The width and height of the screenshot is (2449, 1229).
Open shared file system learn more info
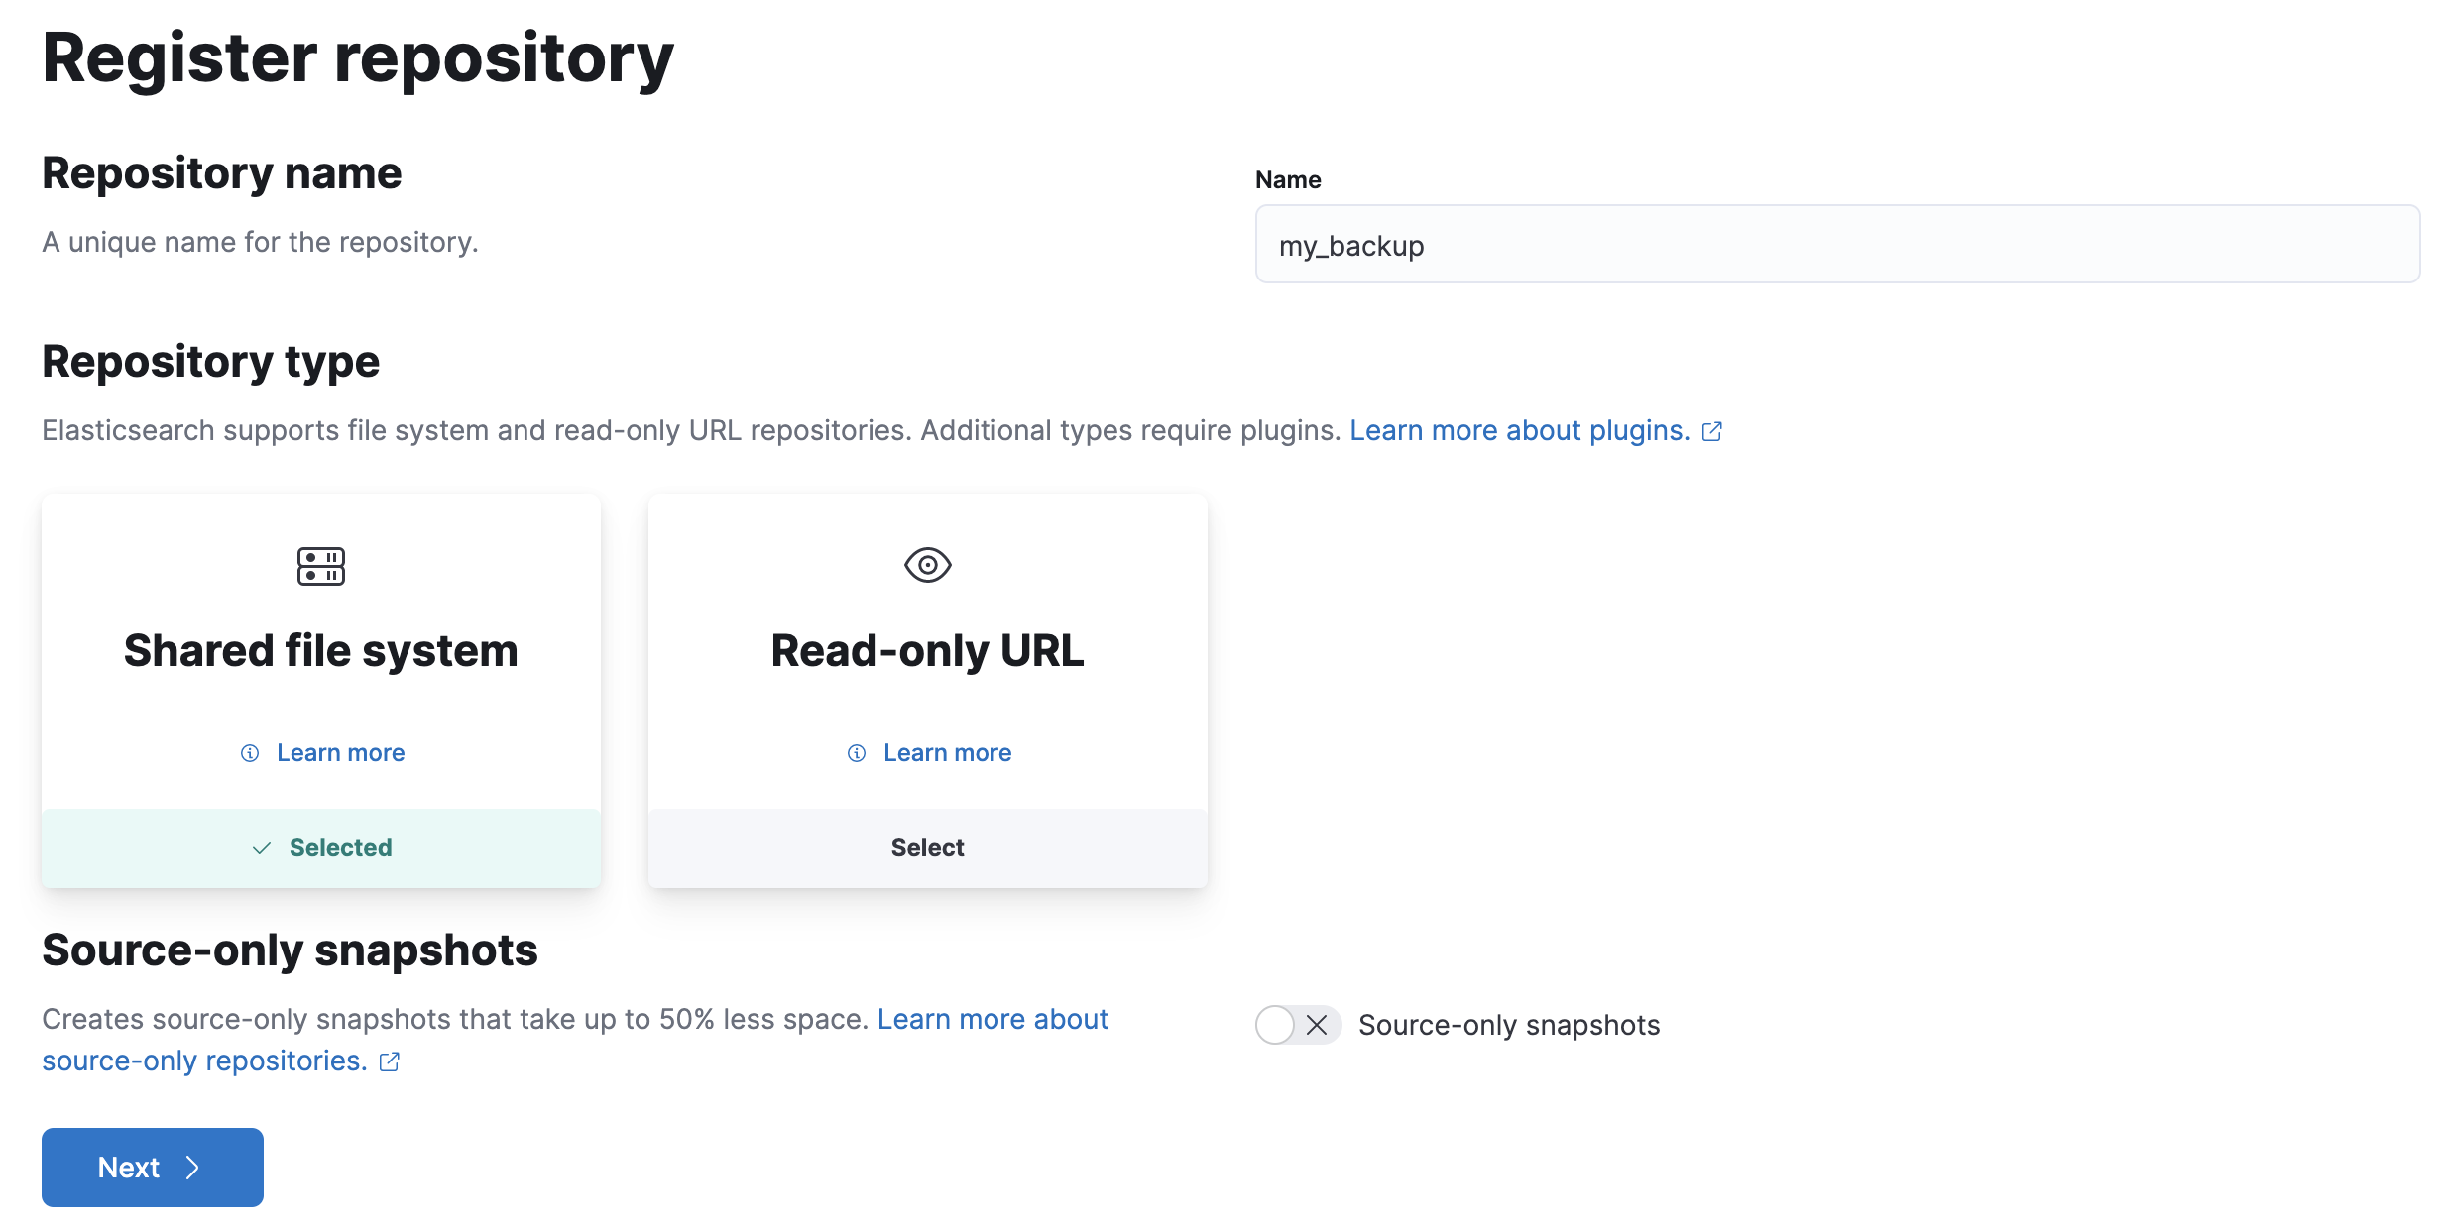(320, 752)
